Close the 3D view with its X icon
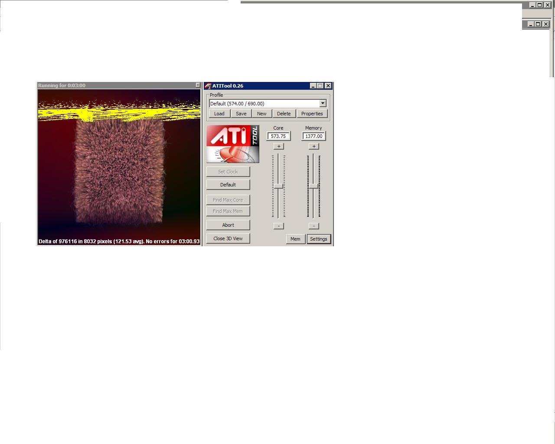 pyautogui.click(x=198, y=85)
